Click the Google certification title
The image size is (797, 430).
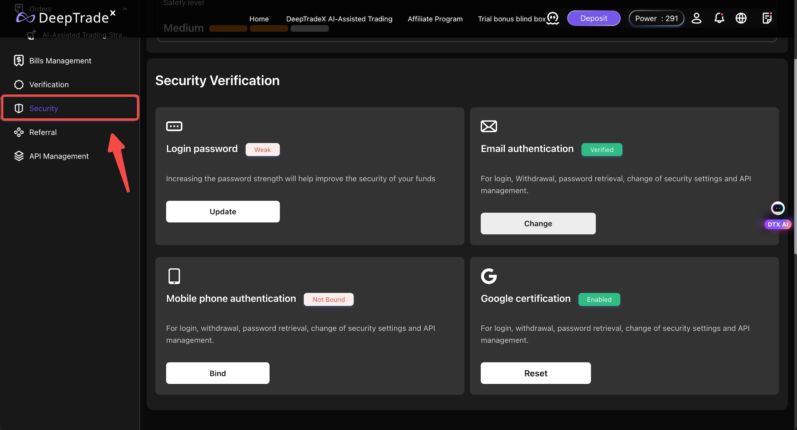click(525, 298)
